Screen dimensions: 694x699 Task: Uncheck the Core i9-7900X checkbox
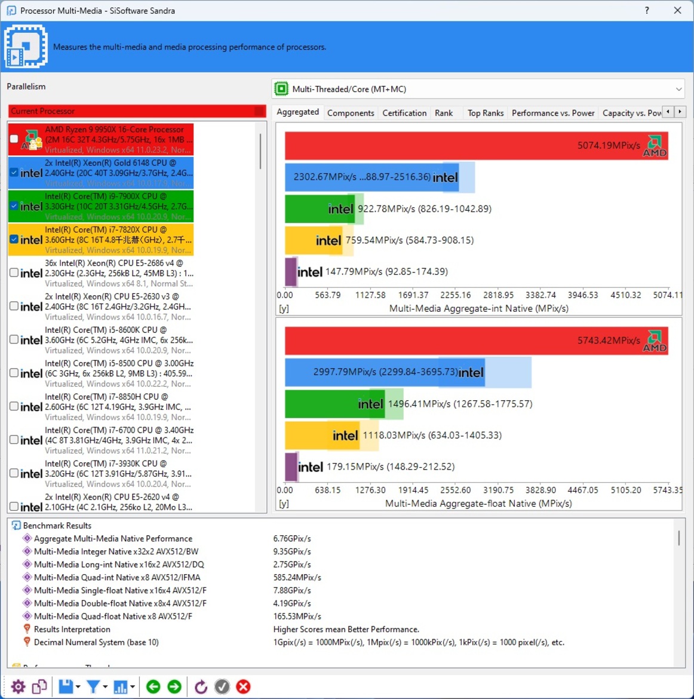coord(14,206)
